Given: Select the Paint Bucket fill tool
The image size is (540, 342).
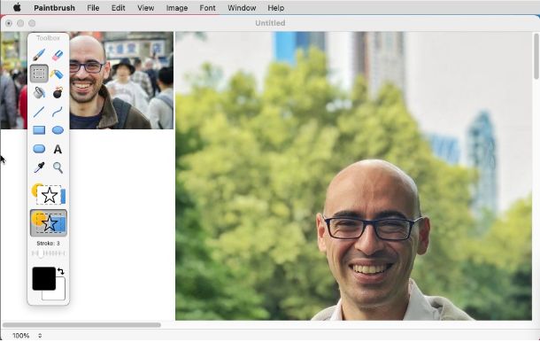Looking at the screenshot, I should tap(39, 92).
